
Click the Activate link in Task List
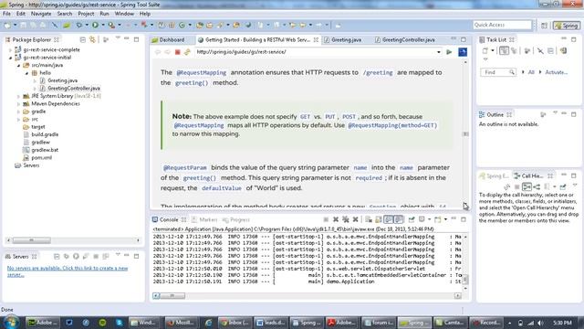pos(556,72)
